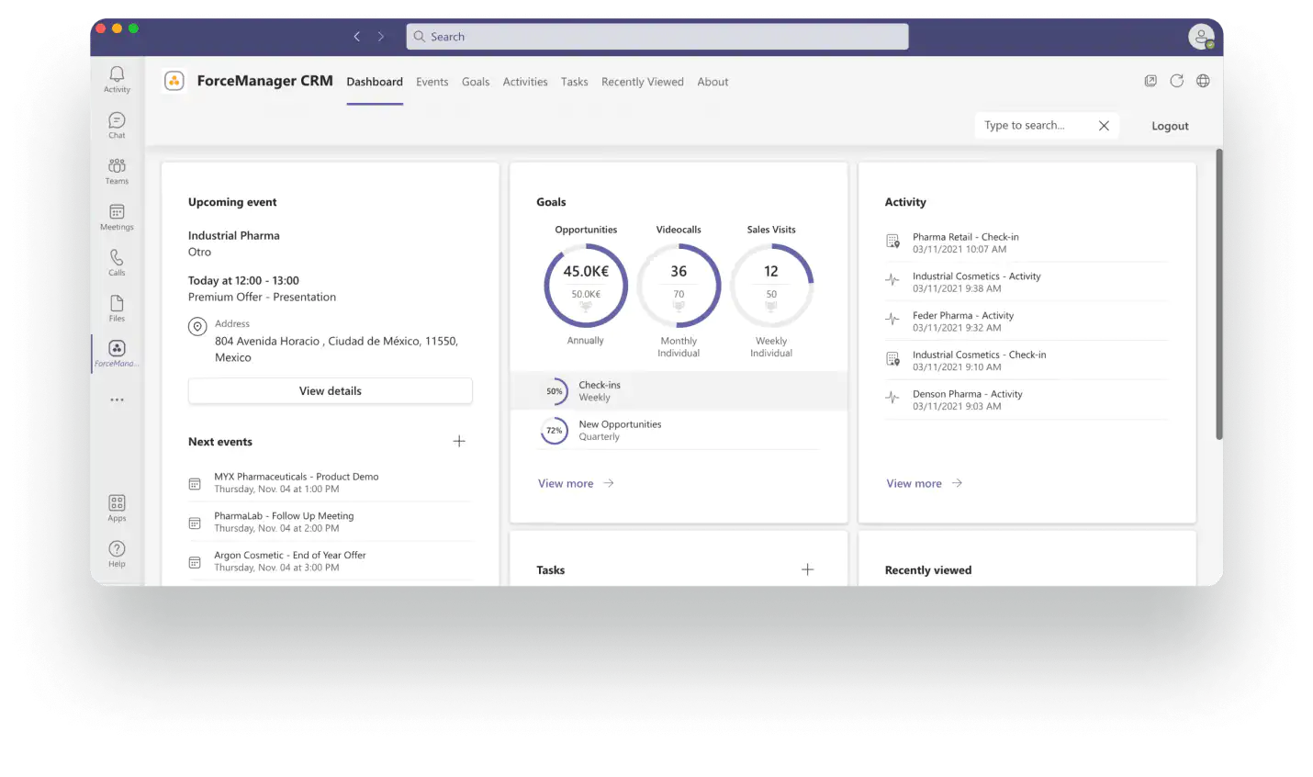The height and width of the screenshot is (777, 1313).
Task: Click the ForceManager CRM logo icon
Action: 174,81
